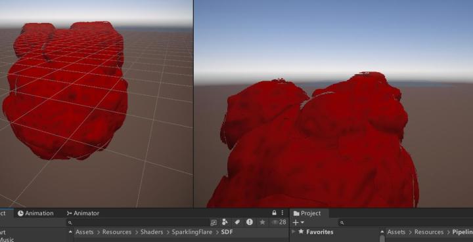The height and width of the screenshot is (242, 473).
Task: Open search by import log type icon
Action: point(250,222)
